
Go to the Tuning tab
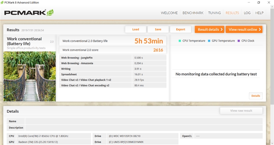(x=214, y=13)
